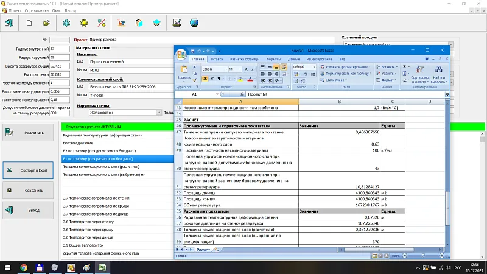Viewport: 487px width, 274px height.
Task: Click the percent sign toolbar icon
Action: coord(102,23)
